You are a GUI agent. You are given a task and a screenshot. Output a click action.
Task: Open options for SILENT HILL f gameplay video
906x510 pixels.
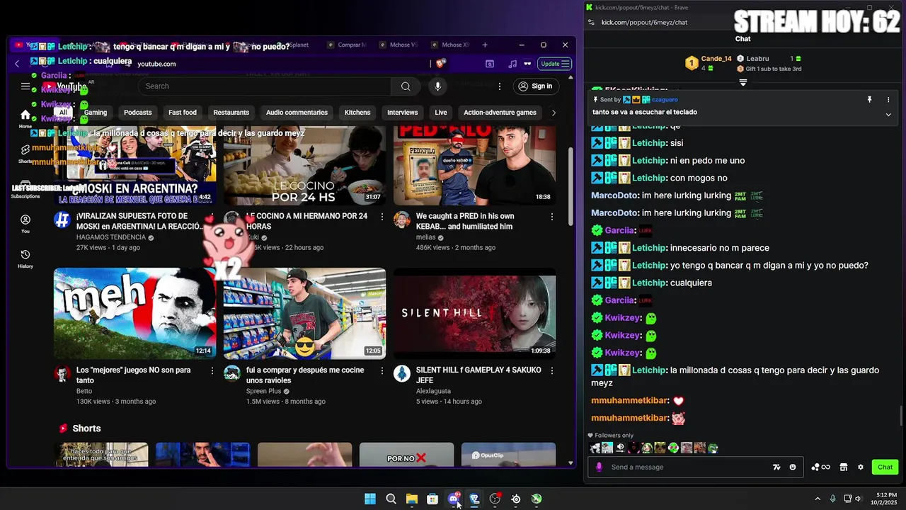click(x=552, y=370)
